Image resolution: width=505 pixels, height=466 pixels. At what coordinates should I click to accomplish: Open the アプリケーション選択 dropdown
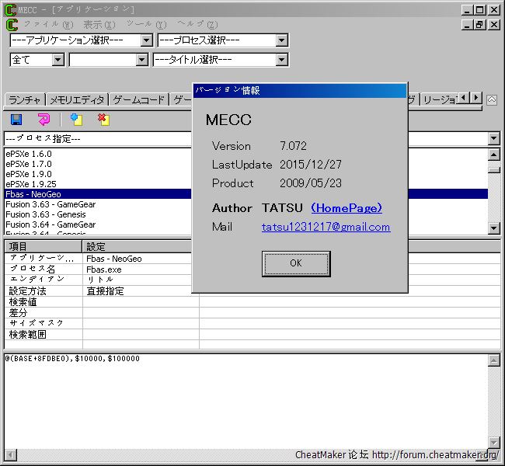82,40
